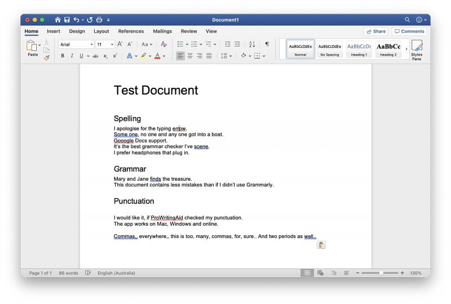The image size is (451, 304).
Task: Open the Insert tab
Action: point(54,31)
